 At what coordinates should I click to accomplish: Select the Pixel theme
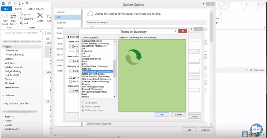click(x=84, y=94)
